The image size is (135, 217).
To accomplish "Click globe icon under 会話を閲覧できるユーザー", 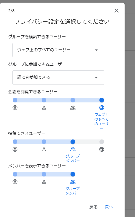I will [102, 108].
